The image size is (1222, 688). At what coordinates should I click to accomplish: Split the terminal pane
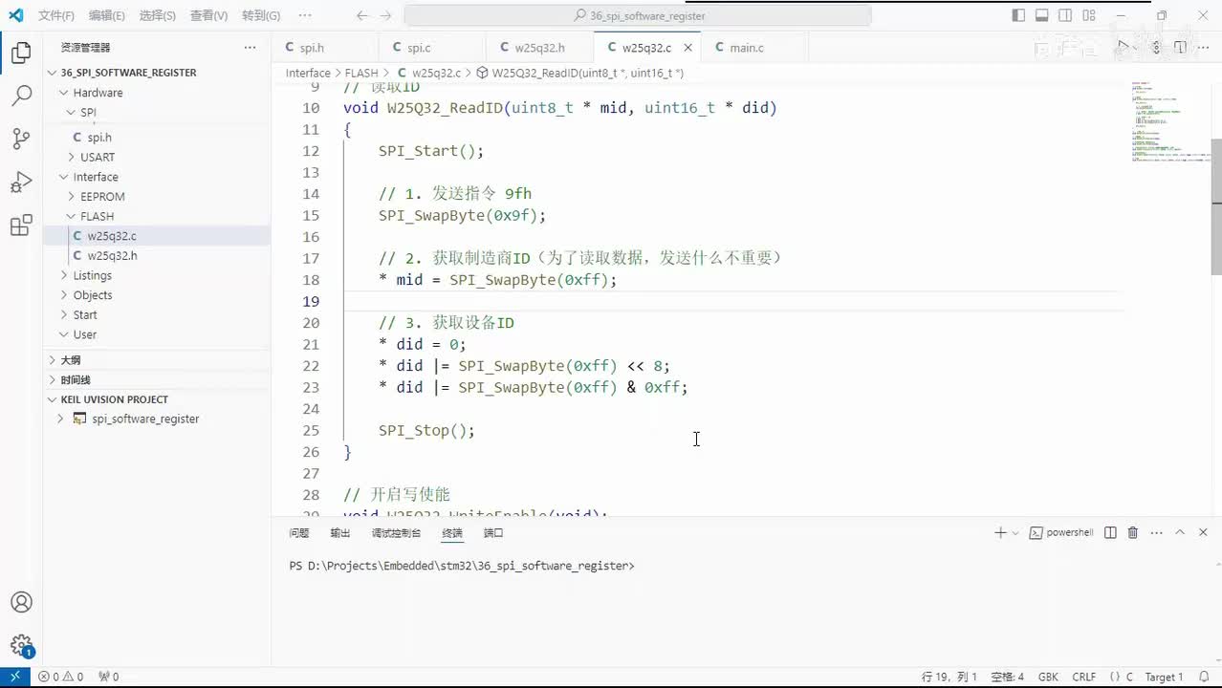click(x=1110, y=532)
